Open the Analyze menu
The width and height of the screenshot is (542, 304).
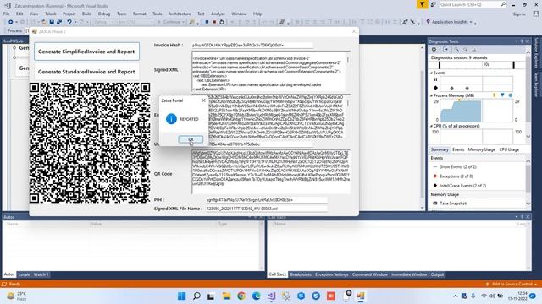(218, 14)
